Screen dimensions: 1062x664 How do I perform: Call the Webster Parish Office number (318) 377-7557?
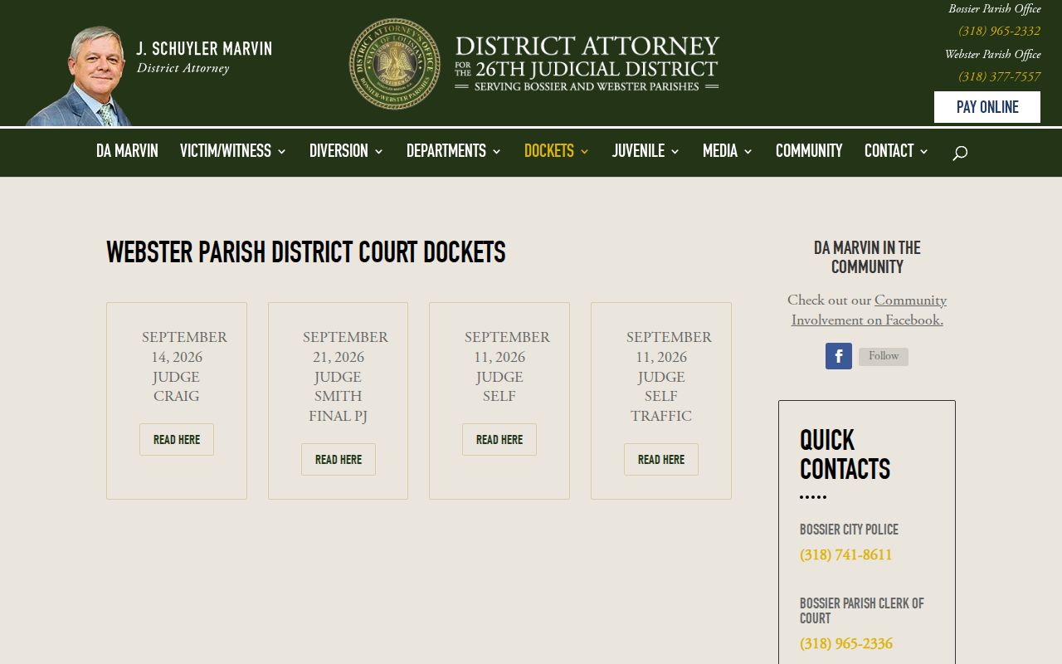[999, 76]
